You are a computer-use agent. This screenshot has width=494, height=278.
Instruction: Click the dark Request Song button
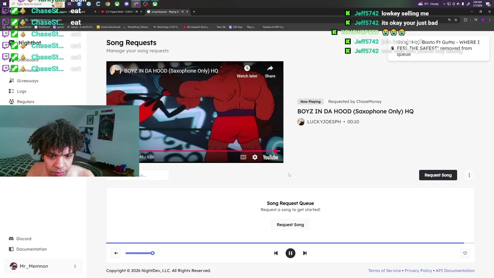click(x=438, y=175)
